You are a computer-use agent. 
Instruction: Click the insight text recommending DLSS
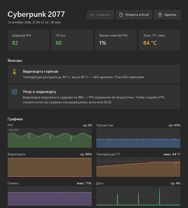tap(94, 100)
